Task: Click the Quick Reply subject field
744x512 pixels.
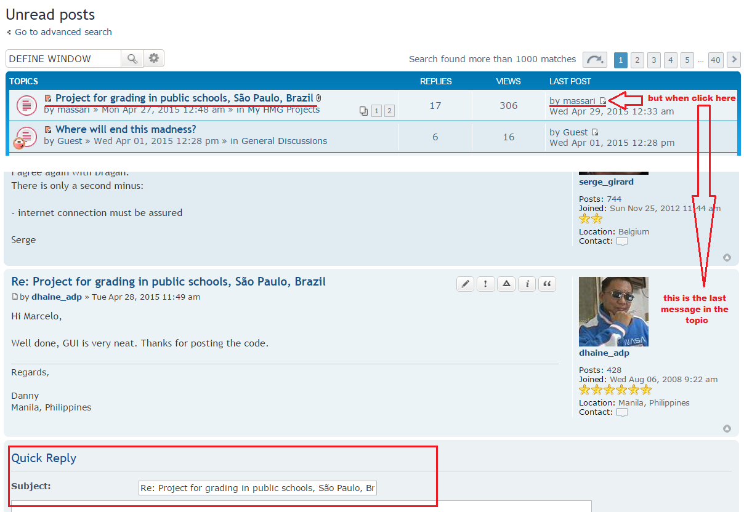Action: coord(257,488)
